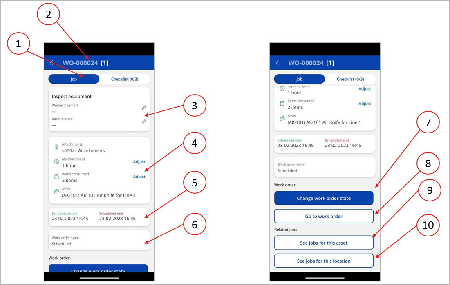Image resolution: width=450 pixels, height=285 pixels.
Task: Select the Job tab on the left phone
Action: tap(74, 79)
